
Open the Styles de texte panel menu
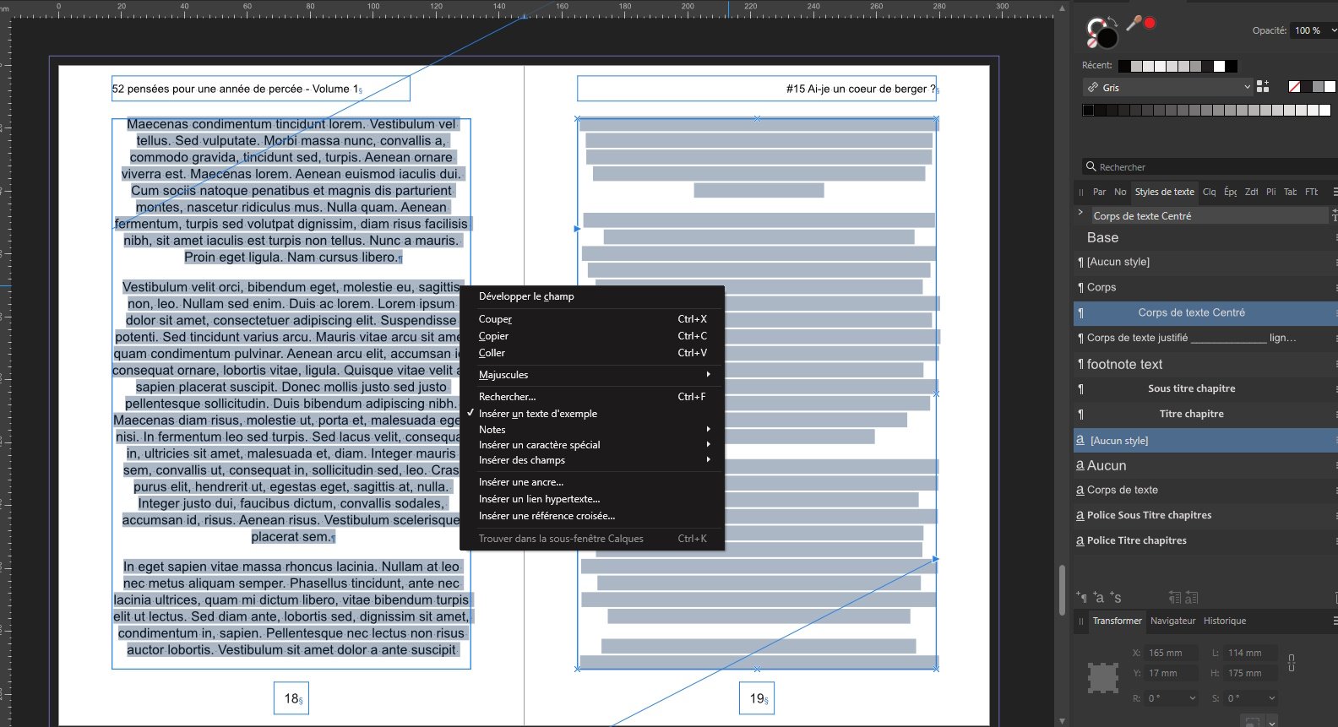1334,192
